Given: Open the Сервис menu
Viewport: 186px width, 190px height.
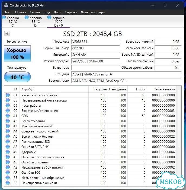Looking at the screenshot, I should [35, 12].
